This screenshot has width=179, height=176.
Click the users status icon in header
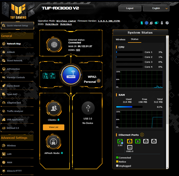(151, 23)
